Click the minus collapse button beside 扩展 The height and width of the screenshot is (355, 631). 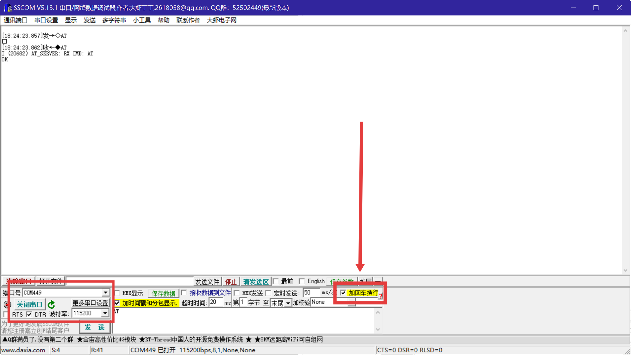coord(378,281)
